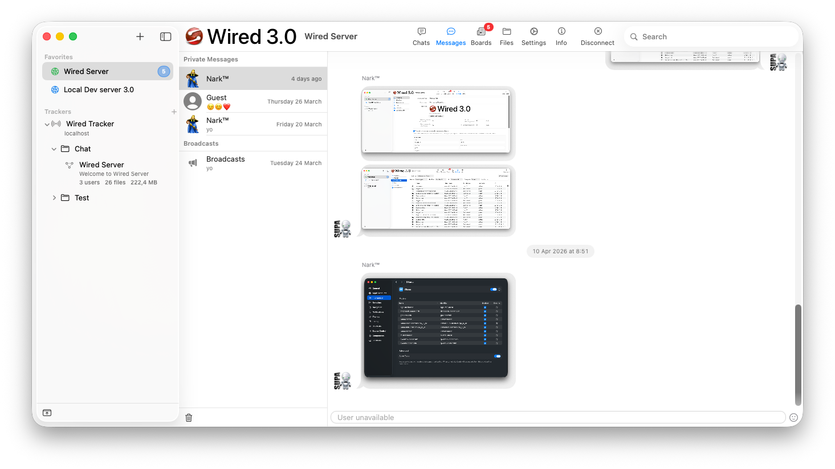The height and width of the screenshot is (469, 835).
Task: Switch to the Chats view
Action: coord(421,36)
